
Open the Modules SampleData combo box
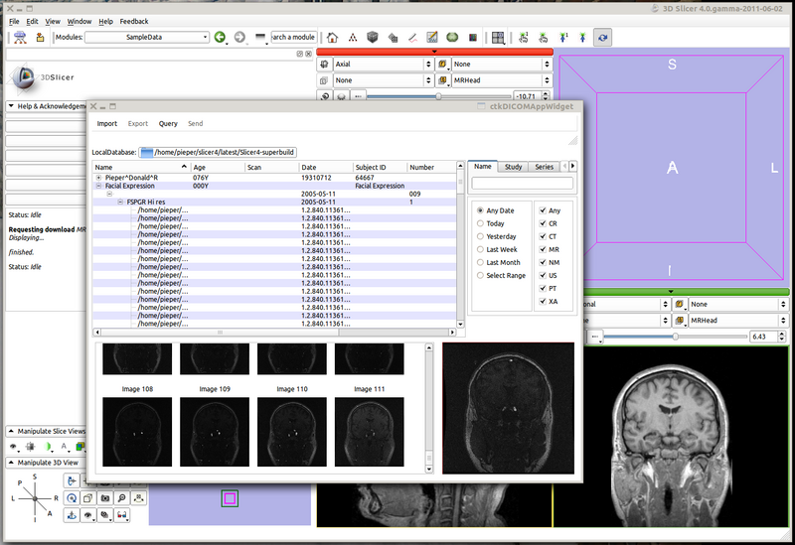coord(147,37)
